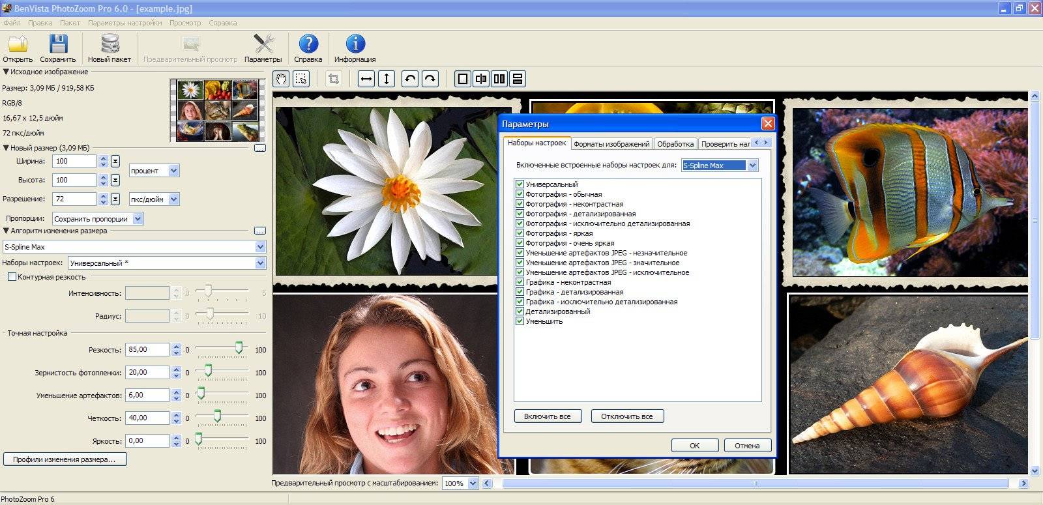Rotate image counterclockwise

pos(410,79)
